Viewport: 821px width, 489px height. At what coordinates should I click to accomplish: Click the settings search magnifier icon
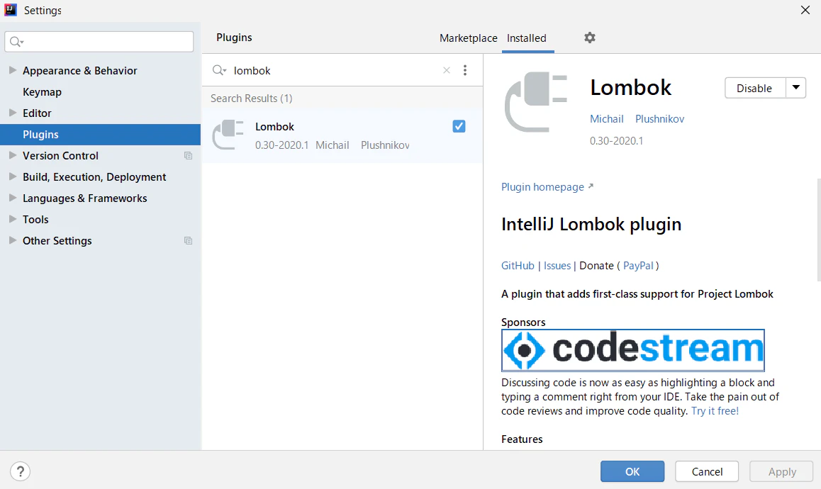tap(17, 41)
